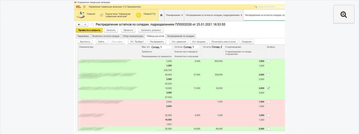The width and height of the screenshot is (359, 134).
Task: Open the Отбор номенклатуры tab
Action: [133, 36]
